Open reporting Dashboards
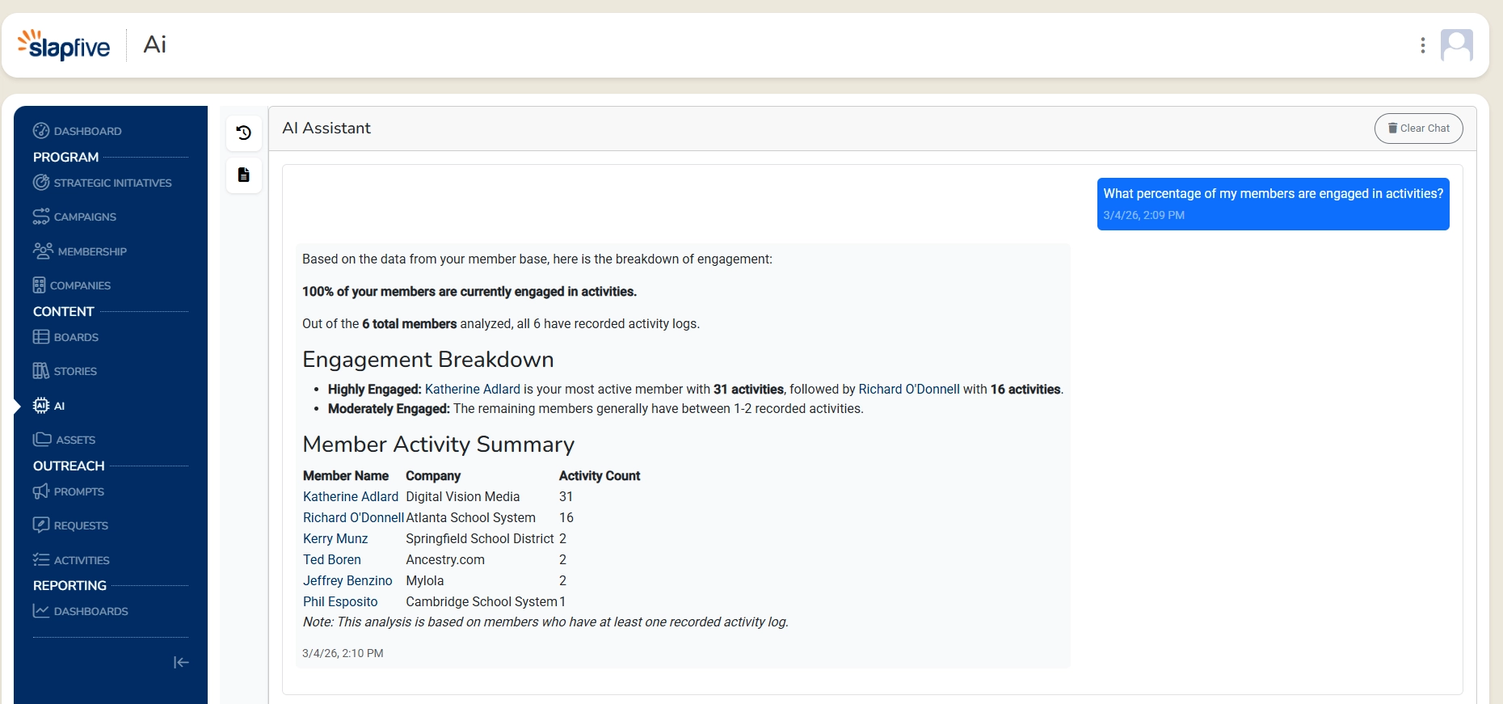 81,611
